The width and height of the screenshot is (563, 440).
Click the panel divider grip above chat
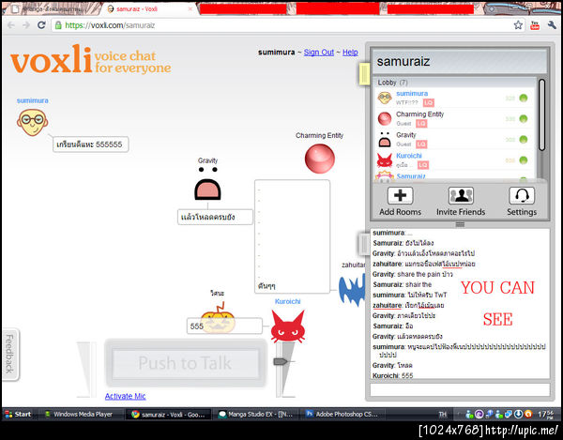click(x=460, y=224)
